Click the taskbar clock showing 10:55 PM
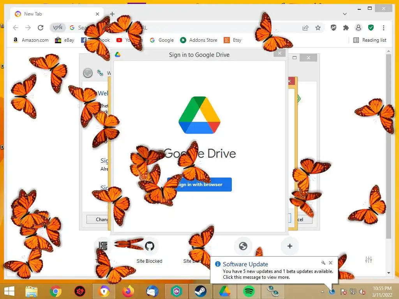 tap(382, 292)
